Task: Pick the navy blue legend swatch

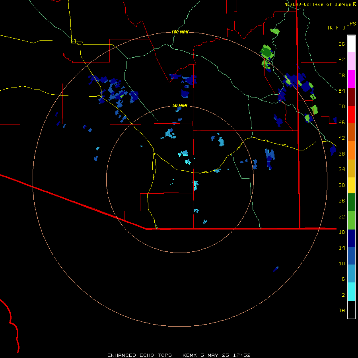Action: point(351,238)
